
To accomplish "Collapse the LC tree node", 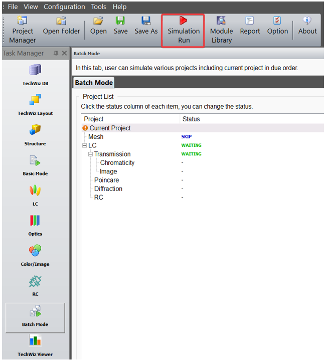I will click(85, 145).
